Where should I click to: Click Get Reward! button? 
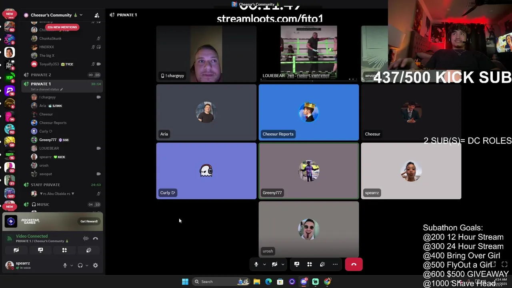pos(89,221)
